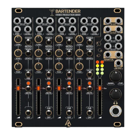136x136 pixels.
Task: Toggle the CH1 switch above OFF label
Action: point(28,113)
